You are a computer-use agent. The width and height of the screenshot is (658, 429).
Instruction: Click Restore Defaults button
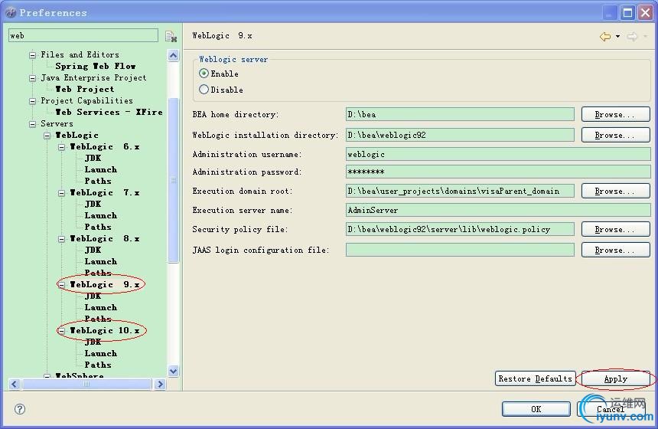[x=535, y=378]
